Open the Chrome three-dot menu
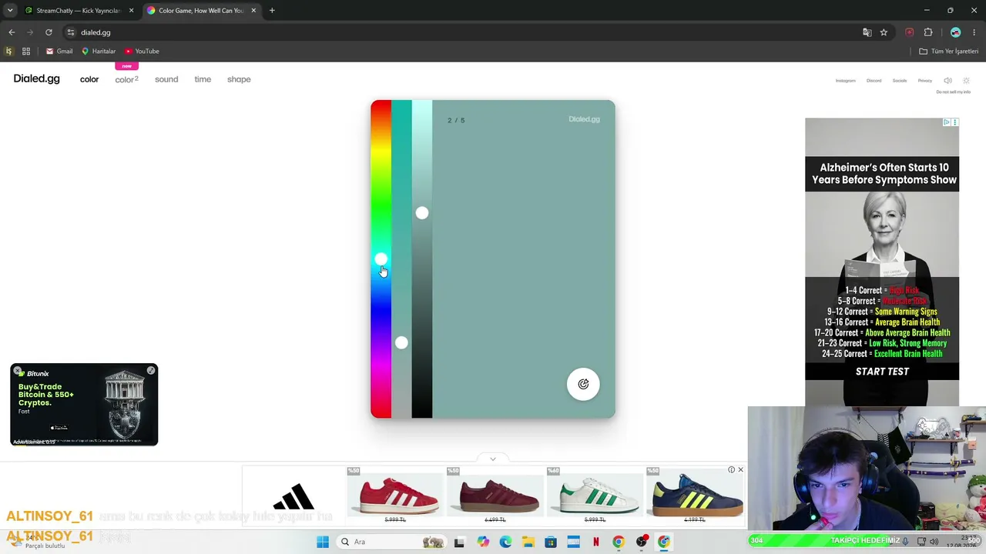Screen dimensions: 986x554 click(x=974, y=32)
